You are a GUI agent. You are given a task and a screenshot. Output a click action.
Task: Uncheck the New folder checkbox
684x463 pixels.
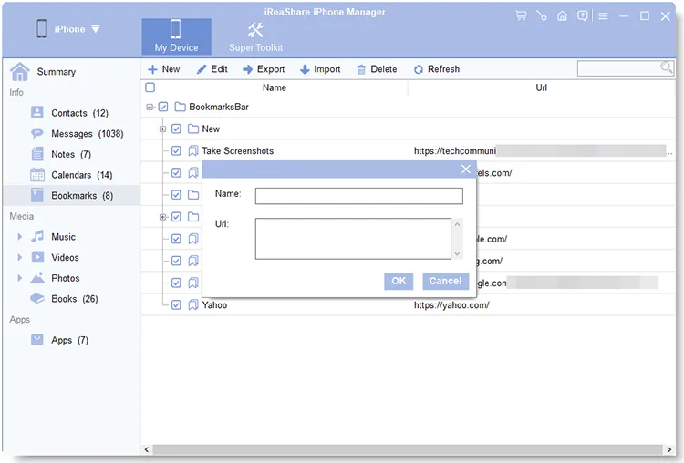click(x=176, y=129)
